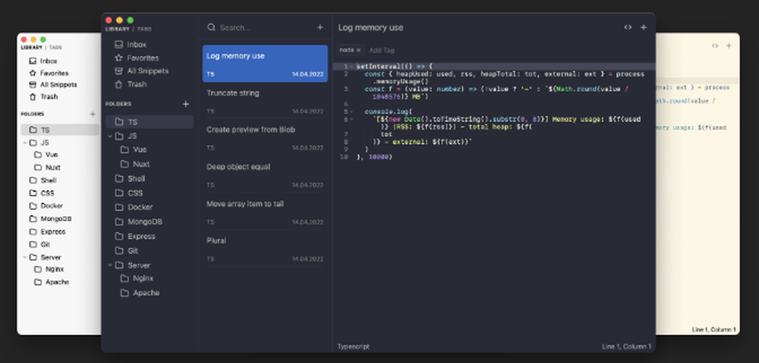Open the Truncate string snippet
The image size is (759, 363).
click(x=265, y=101)
